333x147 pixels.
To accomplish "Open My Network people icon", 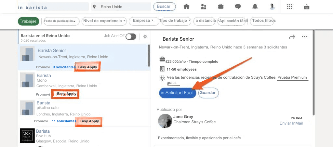I will pos(204,7).
